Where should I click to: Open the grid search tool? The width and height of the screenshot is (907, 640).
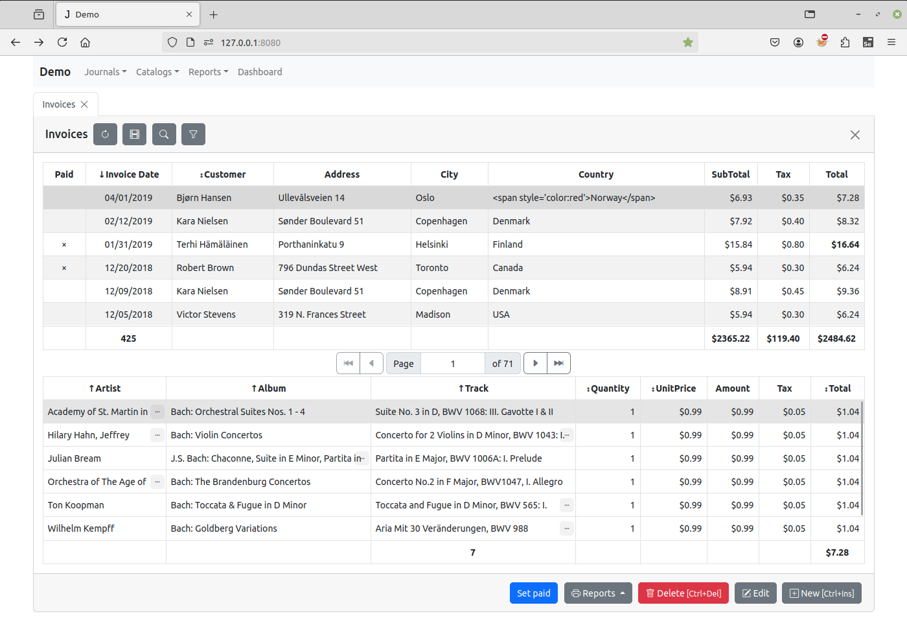(x=164, y=134)
